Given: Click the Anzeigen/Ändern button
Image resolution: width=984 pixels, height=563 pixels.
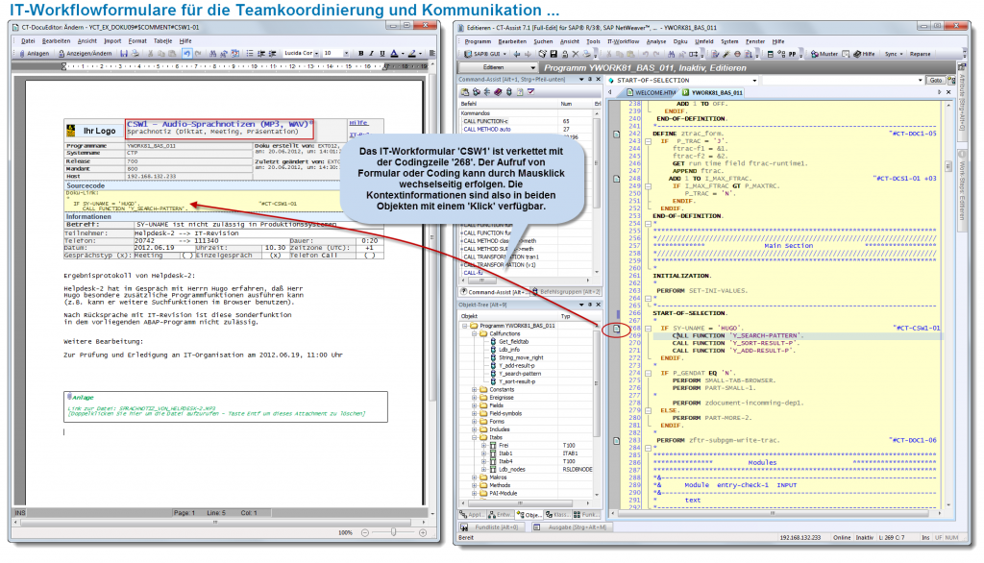Looking at the screenshot, I should (87, 54).
